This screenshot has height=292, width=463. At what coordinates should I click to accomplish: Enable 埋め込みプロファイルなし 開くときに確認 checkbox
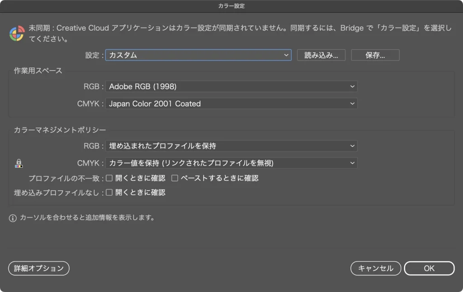(109, 192)
